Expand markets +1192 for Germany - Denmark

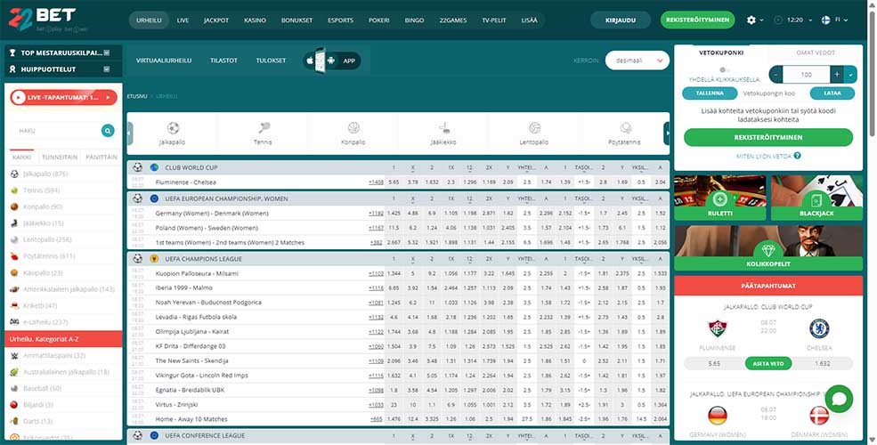tap(376, 214)
